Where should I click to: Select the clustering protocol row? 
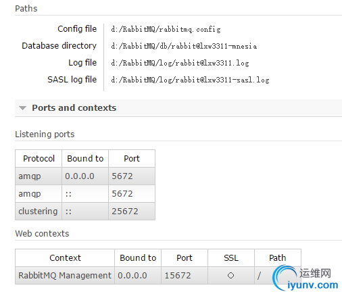pyautogui.click(x=85, y=212)
